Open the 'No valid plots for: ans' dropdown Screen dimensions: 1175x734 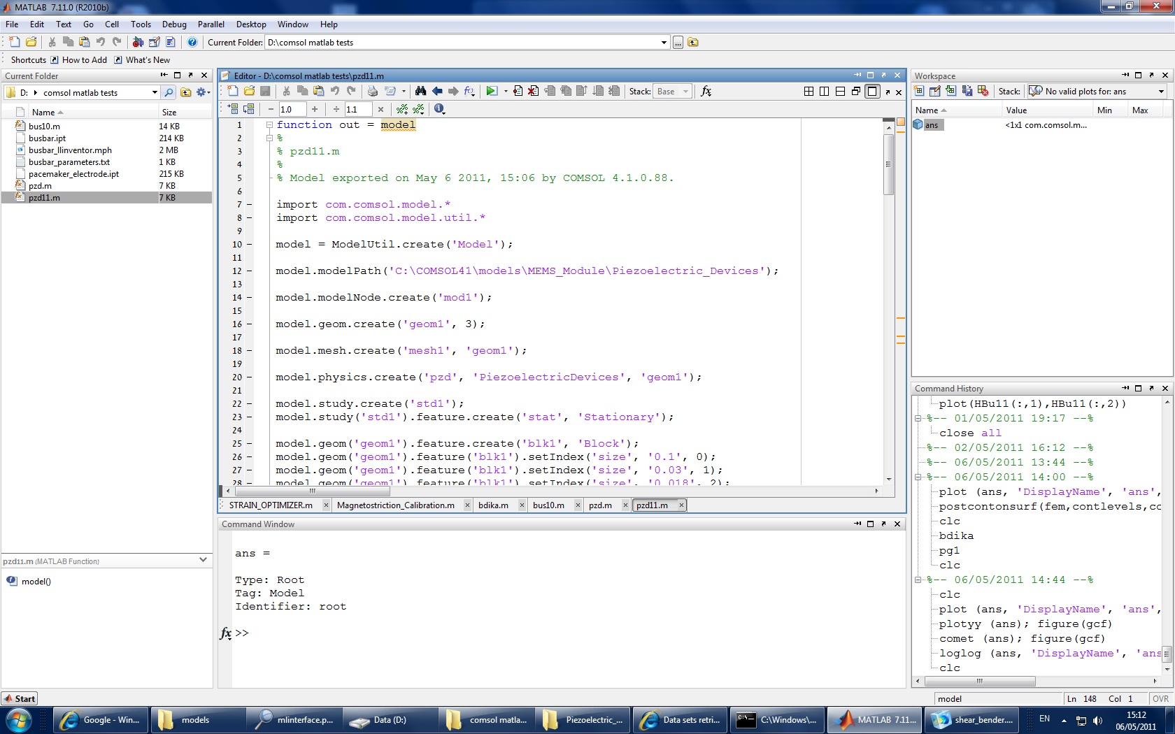point(1161,92)
